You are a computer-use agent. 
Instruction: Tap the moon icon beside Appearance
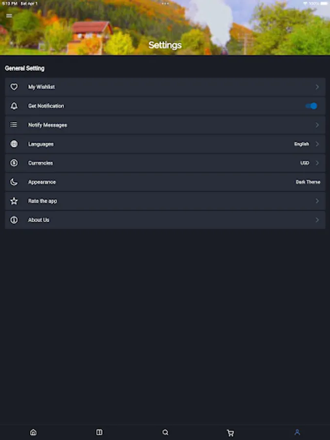(x=14, y=182)
